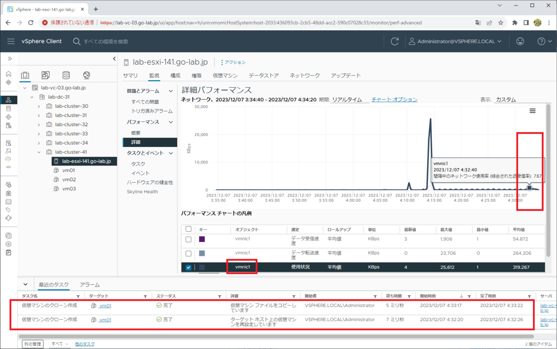Collapse the inventory tree panel arrow
The image size is (557, 349).
point(114,59)
